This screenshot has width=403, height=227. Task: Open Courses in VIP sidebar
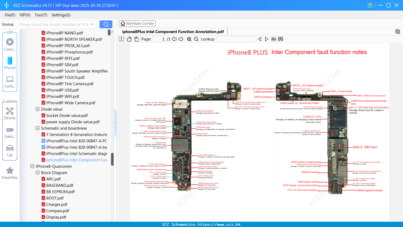click(x=10, y=44)
